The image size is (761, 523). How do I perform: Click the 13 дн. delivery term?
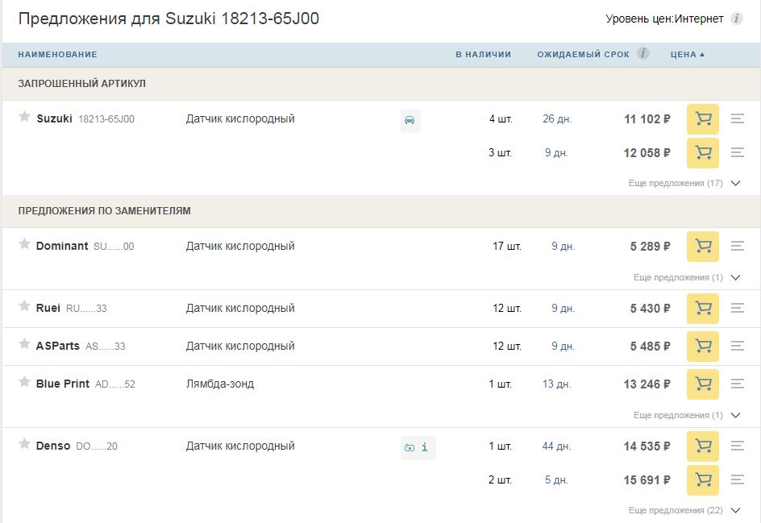pyautogui.click(x=557, y=384)
